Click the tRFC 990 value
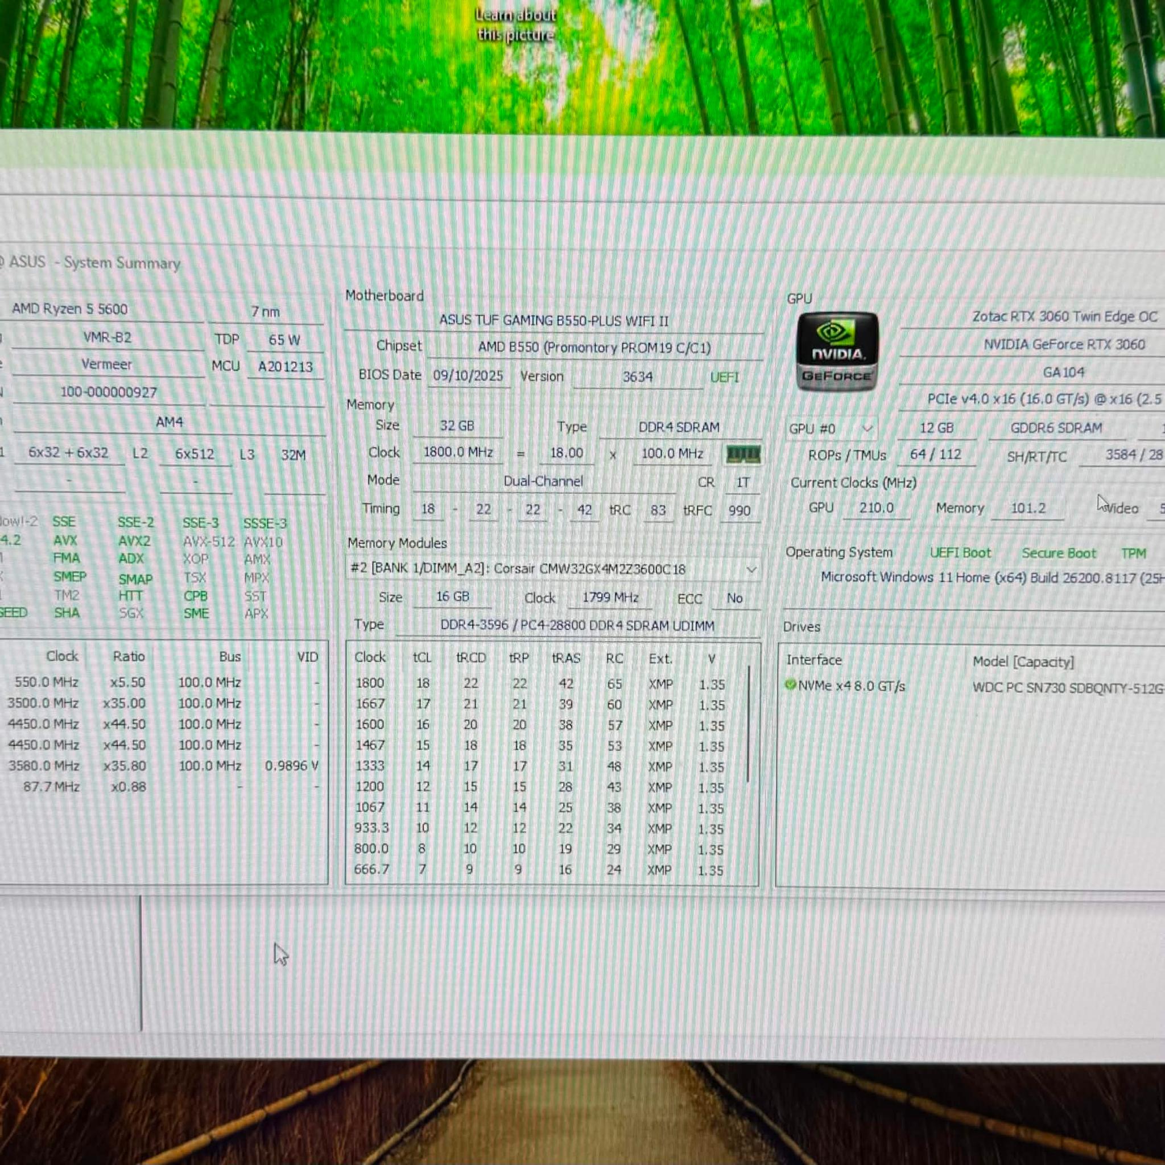This screenshot has height=1165, width=1165. [x=740, y=511]
